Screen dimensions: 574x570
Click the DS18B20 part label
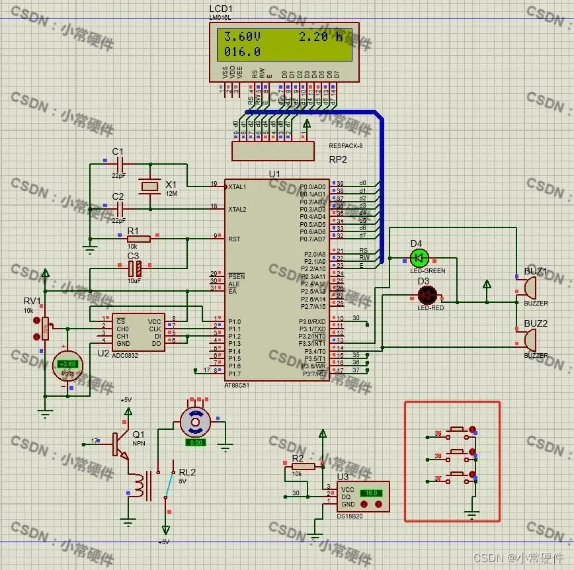tap(350, 516)
